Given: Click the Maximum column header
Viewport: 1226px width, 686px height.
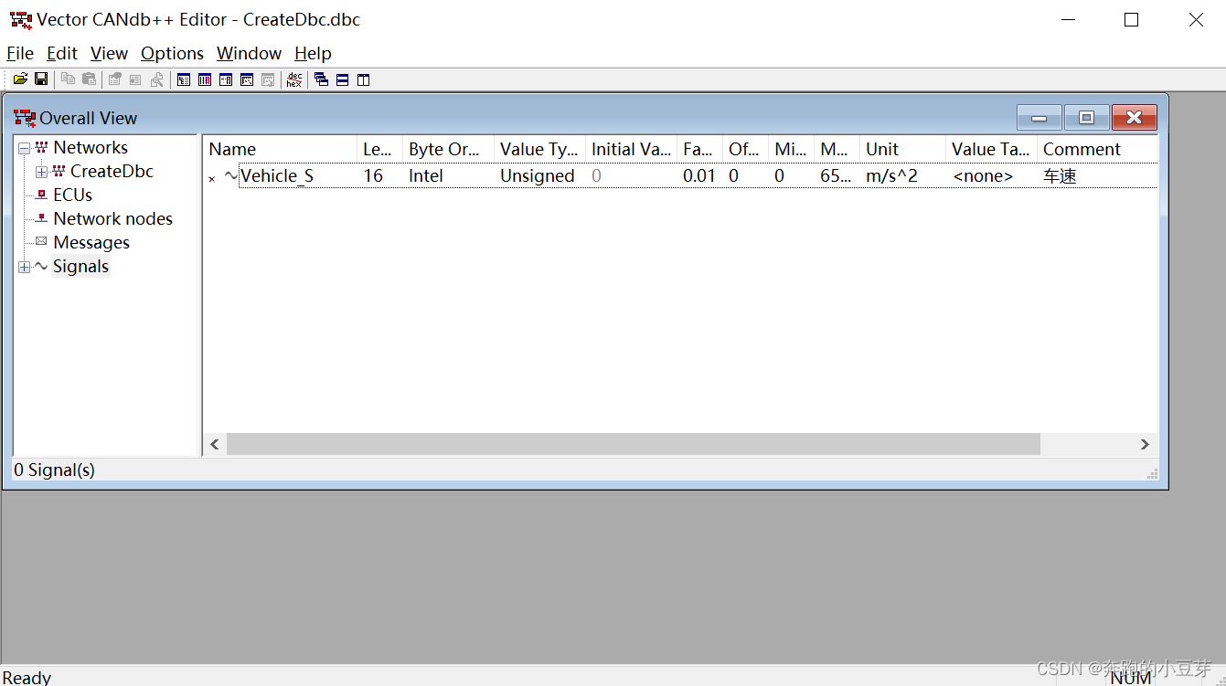Looking at the screenshot, I should tap(837, 149).
